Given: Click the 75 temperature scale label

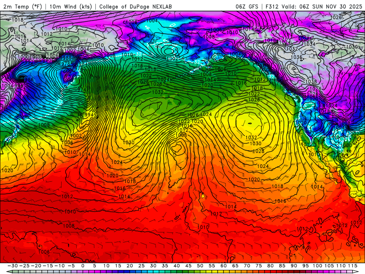Looking at the screenshot, I should click(x=259, y=266).
